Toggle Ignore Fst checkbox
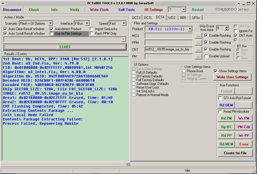This screenshot has height=174, width=257. point(236,31)
